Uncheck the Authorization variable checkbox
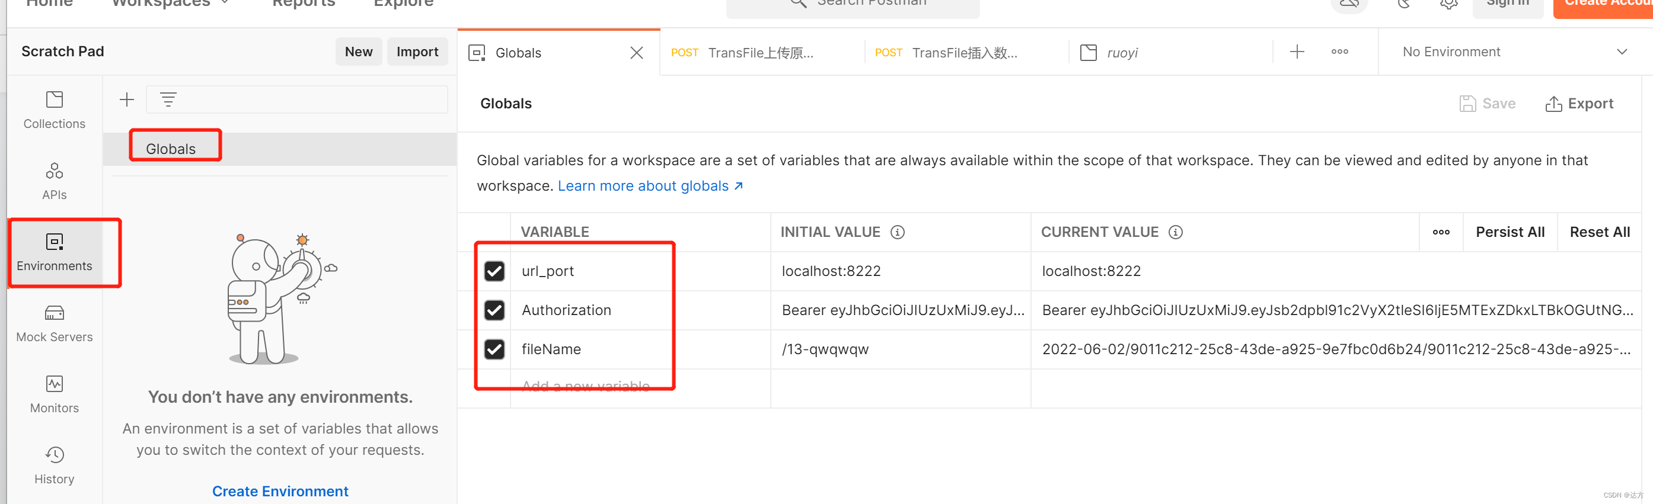This screenshot has height=504, width=1653. tap(494, 310)
